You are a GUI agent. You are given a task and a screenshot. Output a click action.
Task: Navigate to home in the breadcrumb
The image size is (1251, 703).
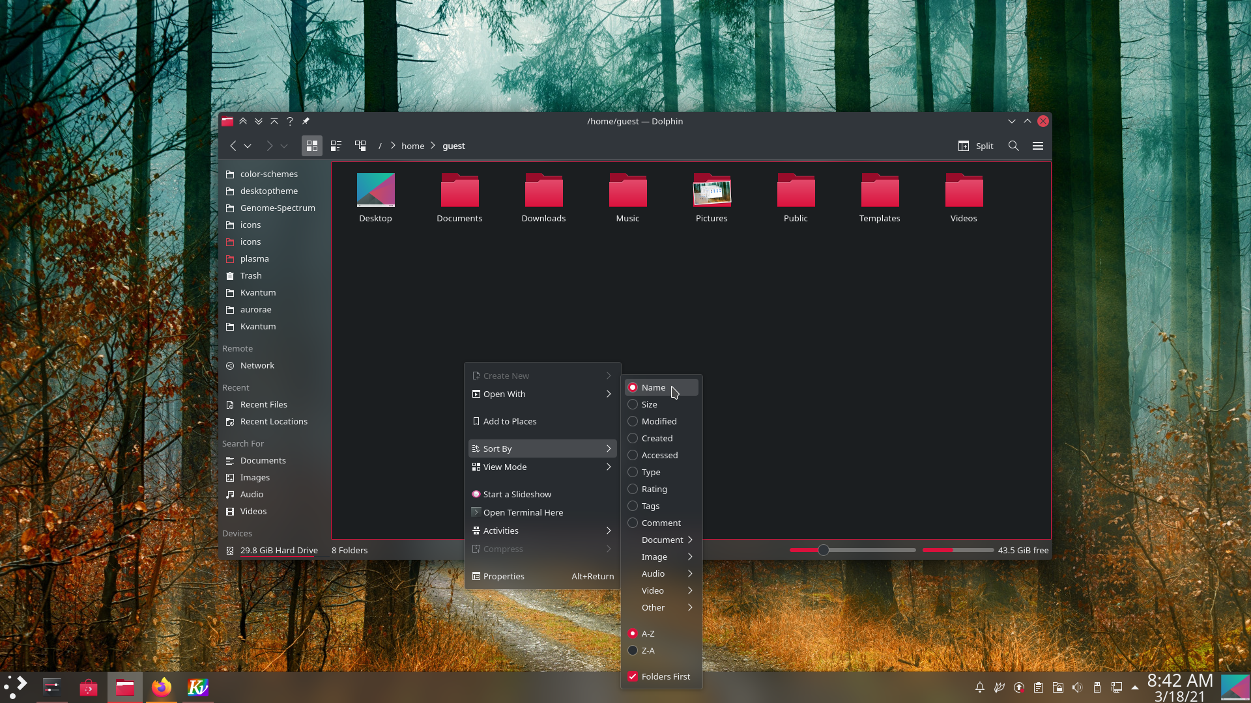[x=412, y=146]
